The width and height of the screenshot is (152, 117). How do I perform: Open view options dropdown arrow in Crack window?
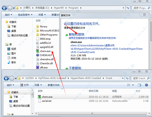133,85
